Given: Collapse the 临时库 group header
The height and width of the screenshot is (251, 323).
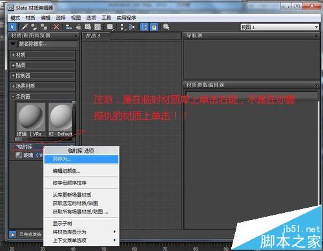Looking at the screenshot, I should coord(27,146).
